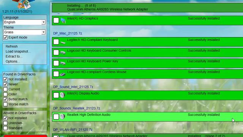Click the DP_Misc_21125.7z pack label
This screenshot has width=243, height=137.
pyautogui.click(x=68, y=33)
